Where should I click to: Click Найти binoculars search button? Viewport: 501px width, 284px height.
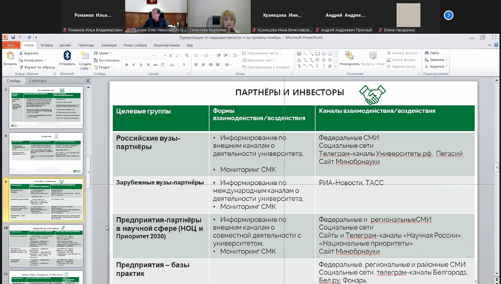point(432,53)
